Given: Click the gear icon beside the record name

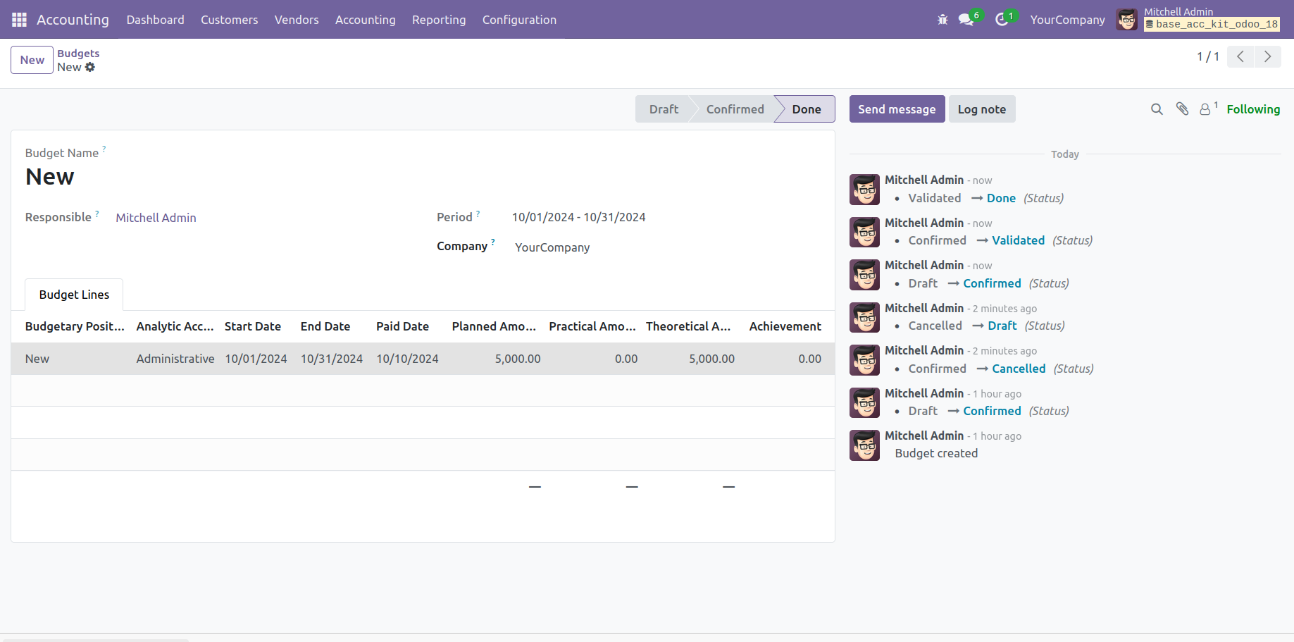Looking at the screenshot, I should click(x=90, y=68).
